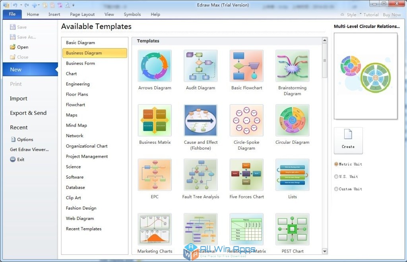
Task: Click the Tutorial link
Action: coord(371,15)
